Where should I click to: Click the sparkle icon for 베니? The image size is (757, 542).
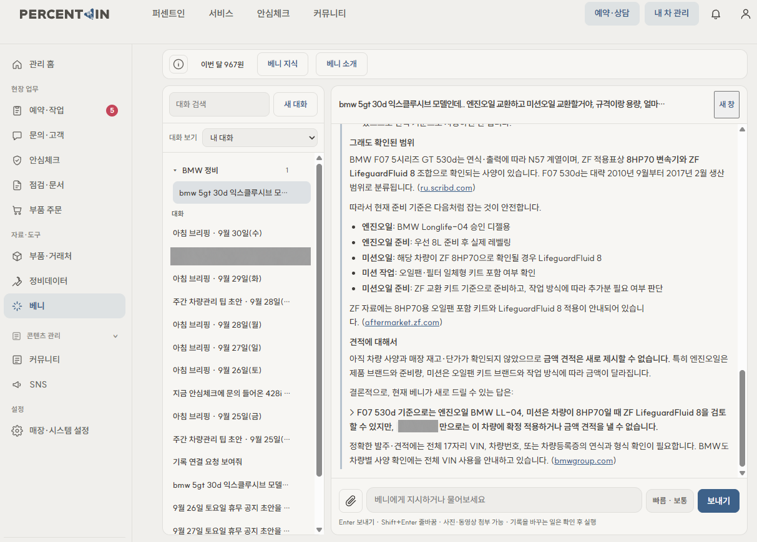click(17, 306)
